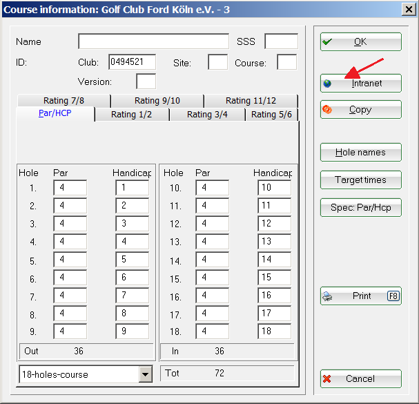This screenshot has height=404, width=419.
Task: Open the Rating 1/2 tab
Action: point(131,115)
